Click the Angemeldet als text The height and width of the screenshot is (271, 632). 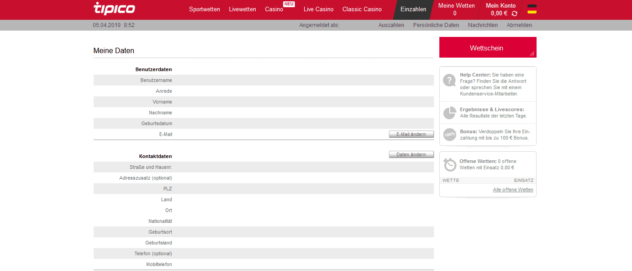pyautogui.click(x=319, y=25)
